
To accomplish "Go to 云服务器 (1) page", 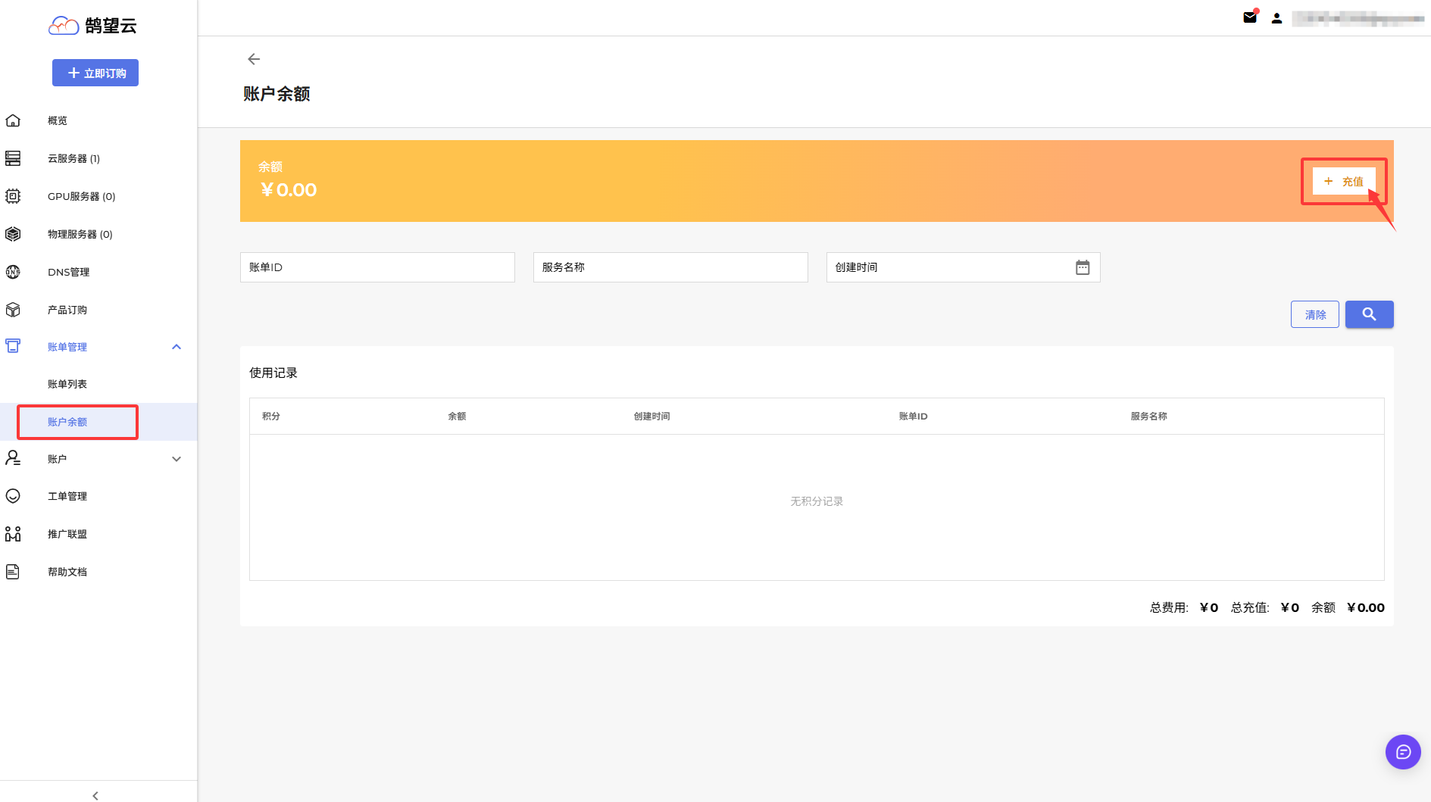I will pos(73,158).
